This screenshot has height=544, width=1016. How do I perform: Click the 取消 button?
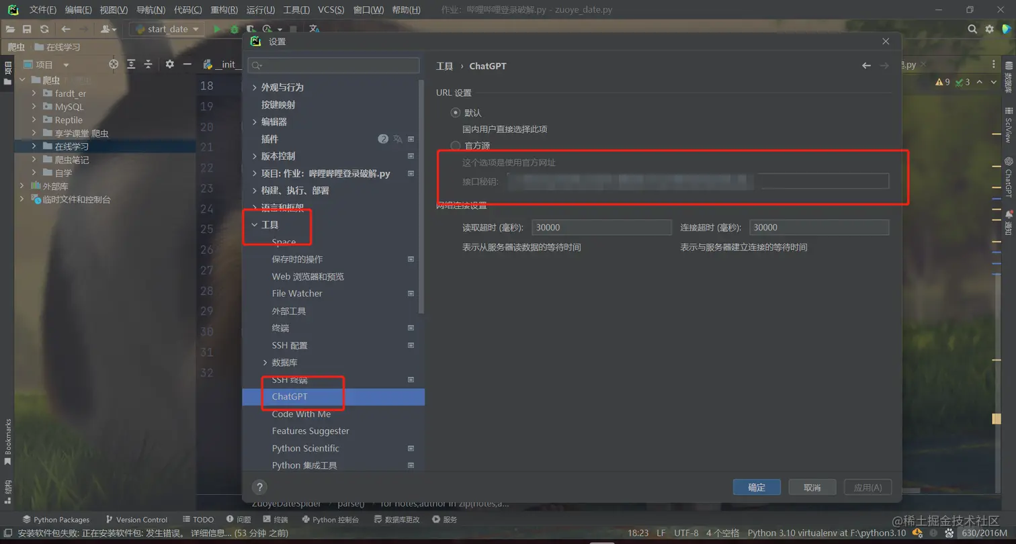click(812, 487)
